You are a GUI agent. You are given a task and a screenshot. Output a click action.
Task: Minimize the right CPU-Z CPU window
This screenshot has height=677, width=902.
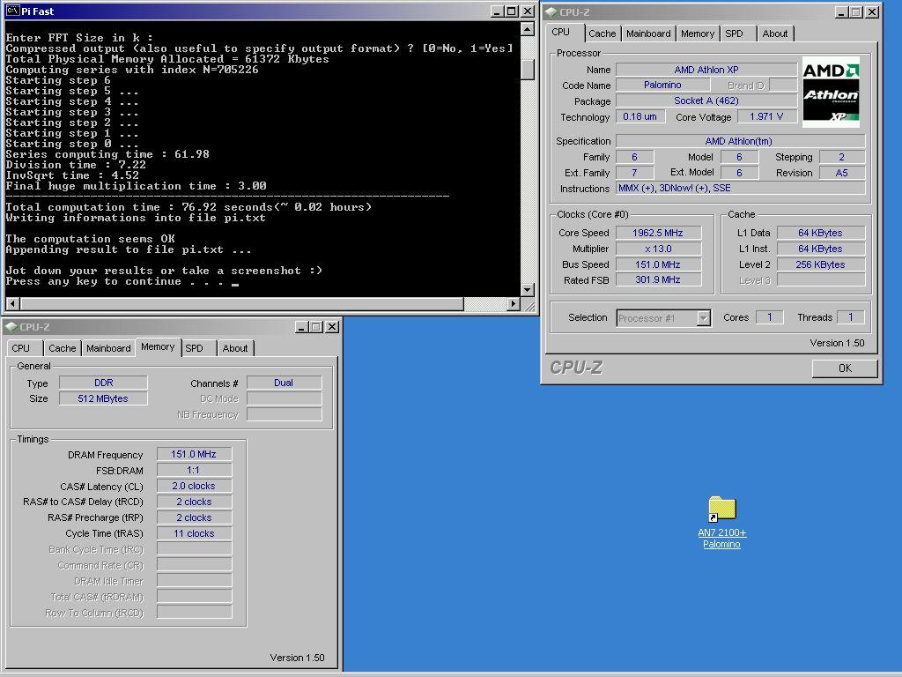841,11
